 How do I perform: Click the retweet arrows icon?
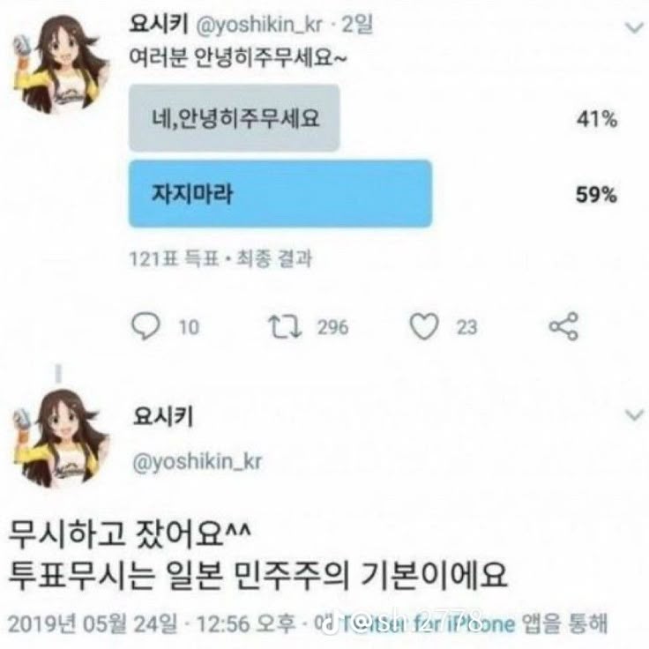[285, 326]
